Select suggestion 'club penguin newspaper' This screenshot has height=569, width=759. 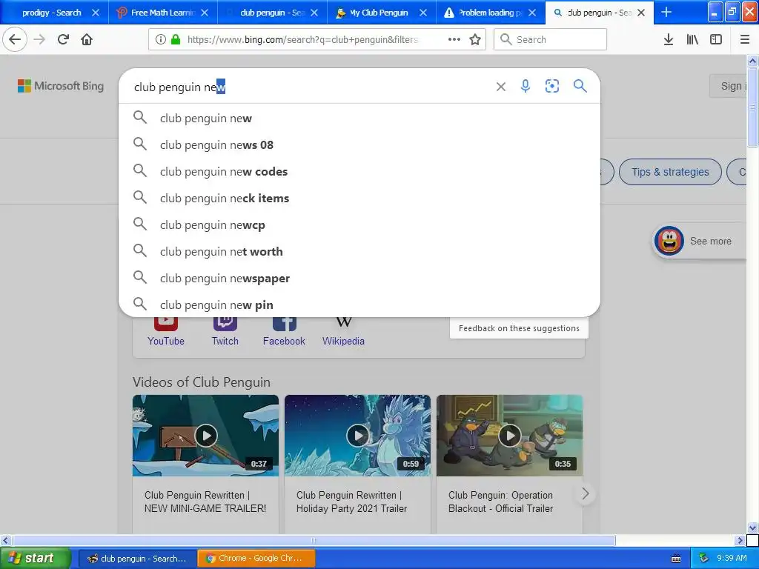coord(359,279)
